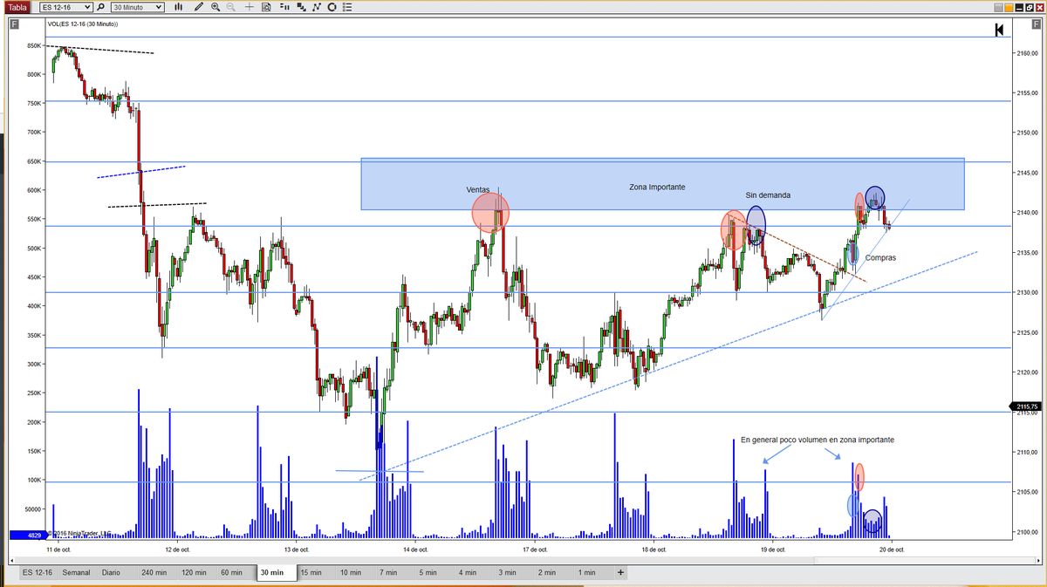Click the VOL(ES 12-16 (30 Minuto)) indicator label
This screenshot has width=1047, height=587.
(83, 24)
